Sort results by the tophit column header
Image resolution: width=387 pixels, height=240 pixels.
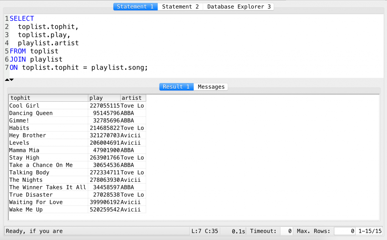click(20, 98)
